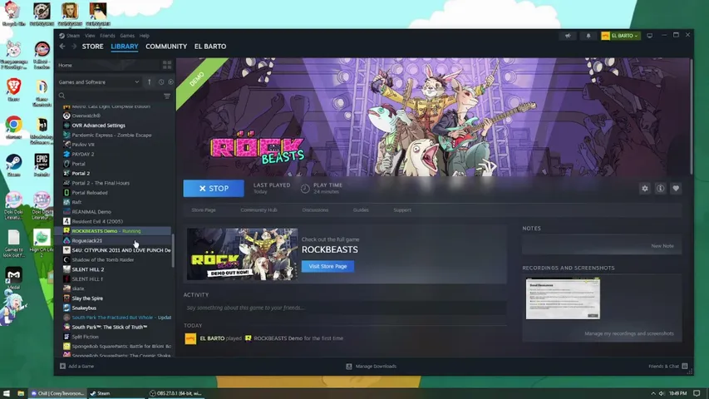
Task: Add ROCKBEASTS Demo to favorites heart icon
Action: coord(676,189)
